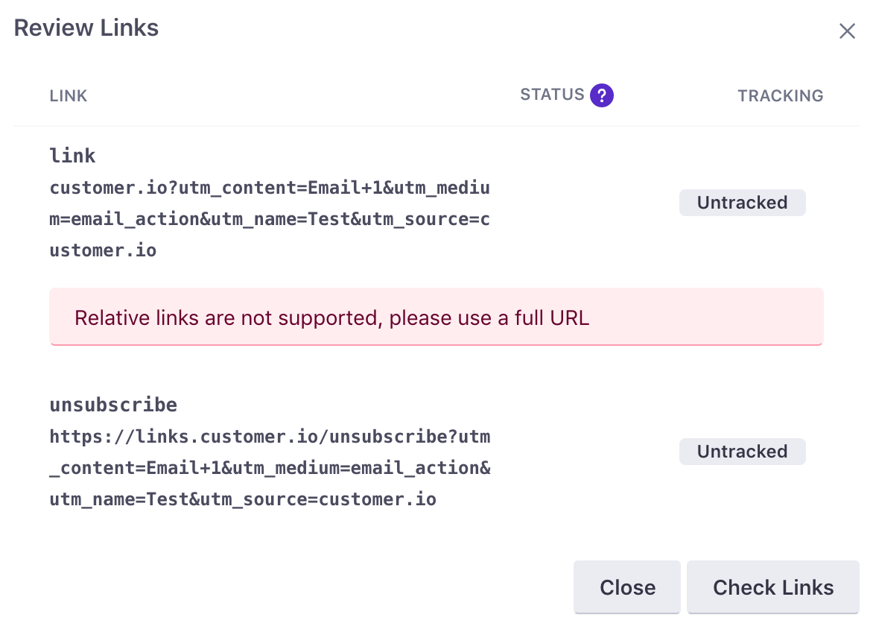Click the Untracked badge for link row
Viewport: 876px width, 626px height.
742,203
